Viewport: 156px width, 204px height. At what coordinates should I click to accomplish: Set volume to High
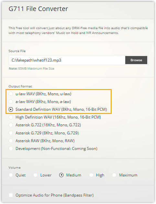click(91, 175)
